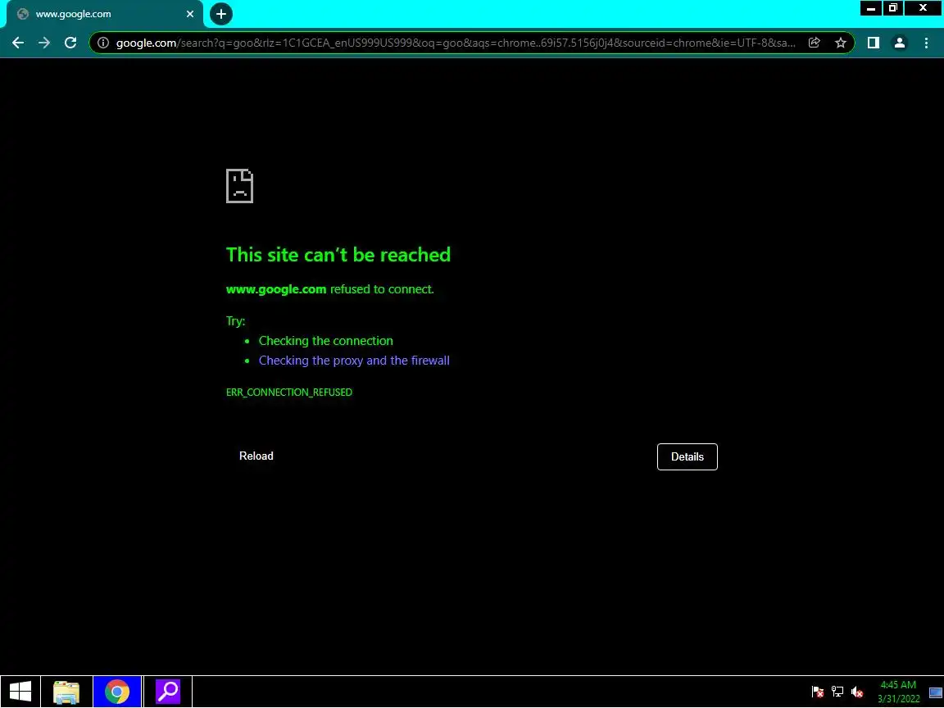Open the profile avatar icon
Viewport: 944px width, 708px height.
point(900,43)
